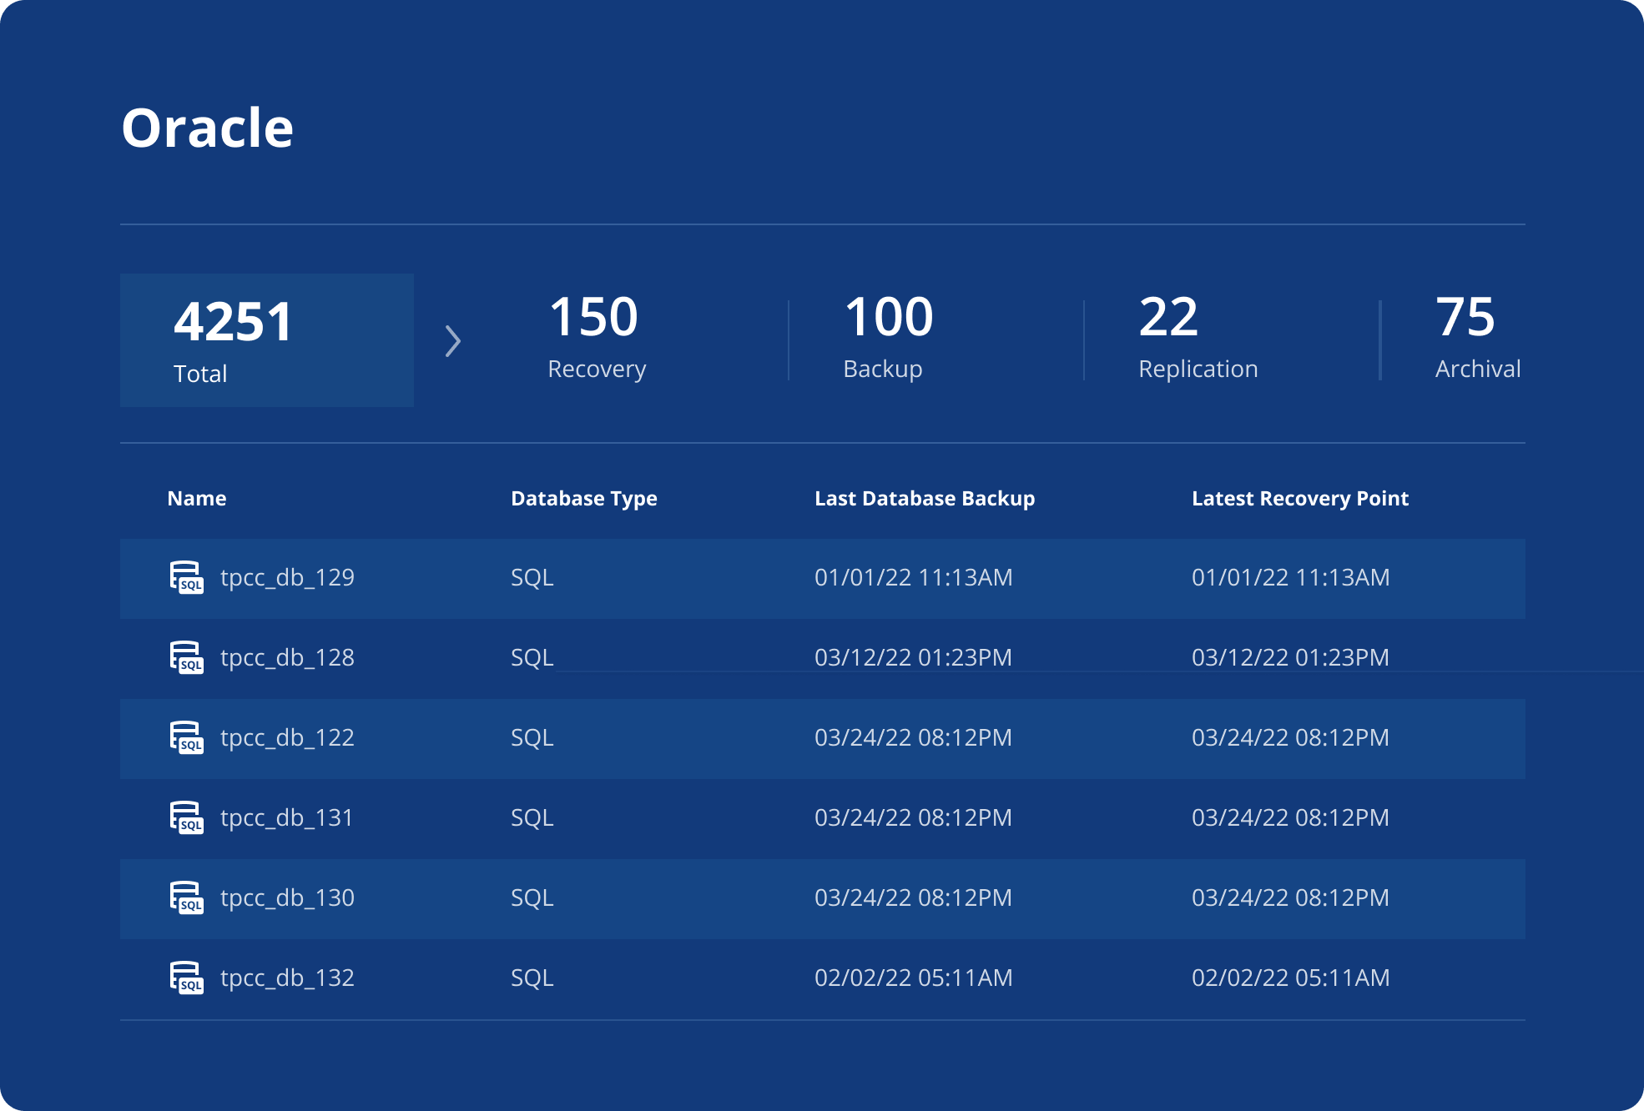
Task: Select the 4251 Total summary tile
Action: click(267, 340)
